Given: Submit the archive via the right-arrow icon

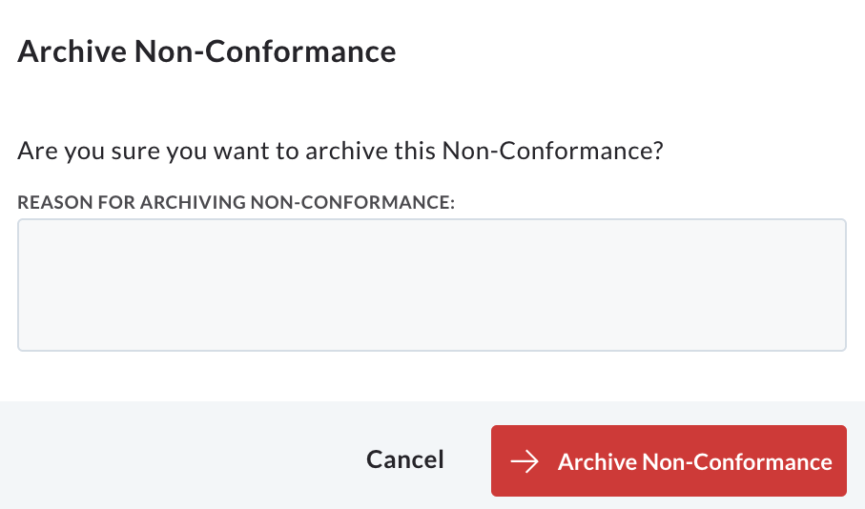Looking at the screenshot, I should click(525, 461).
